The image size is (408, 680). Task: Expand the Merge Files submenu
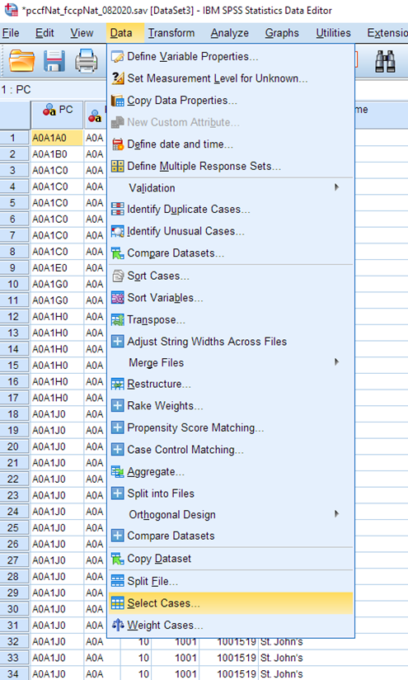pyautogui.click(x=231, y=362)
